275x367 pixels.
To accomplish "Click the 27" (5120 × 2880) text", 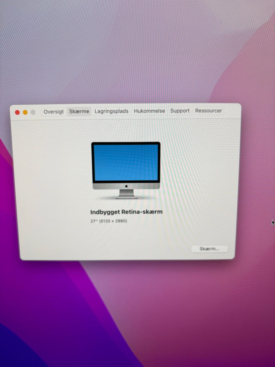I will tap(109, 221).
